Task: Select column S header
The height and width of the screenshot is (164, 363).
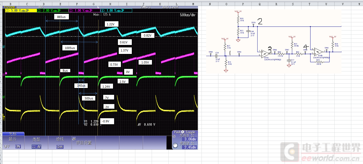Action: [293, 4]
